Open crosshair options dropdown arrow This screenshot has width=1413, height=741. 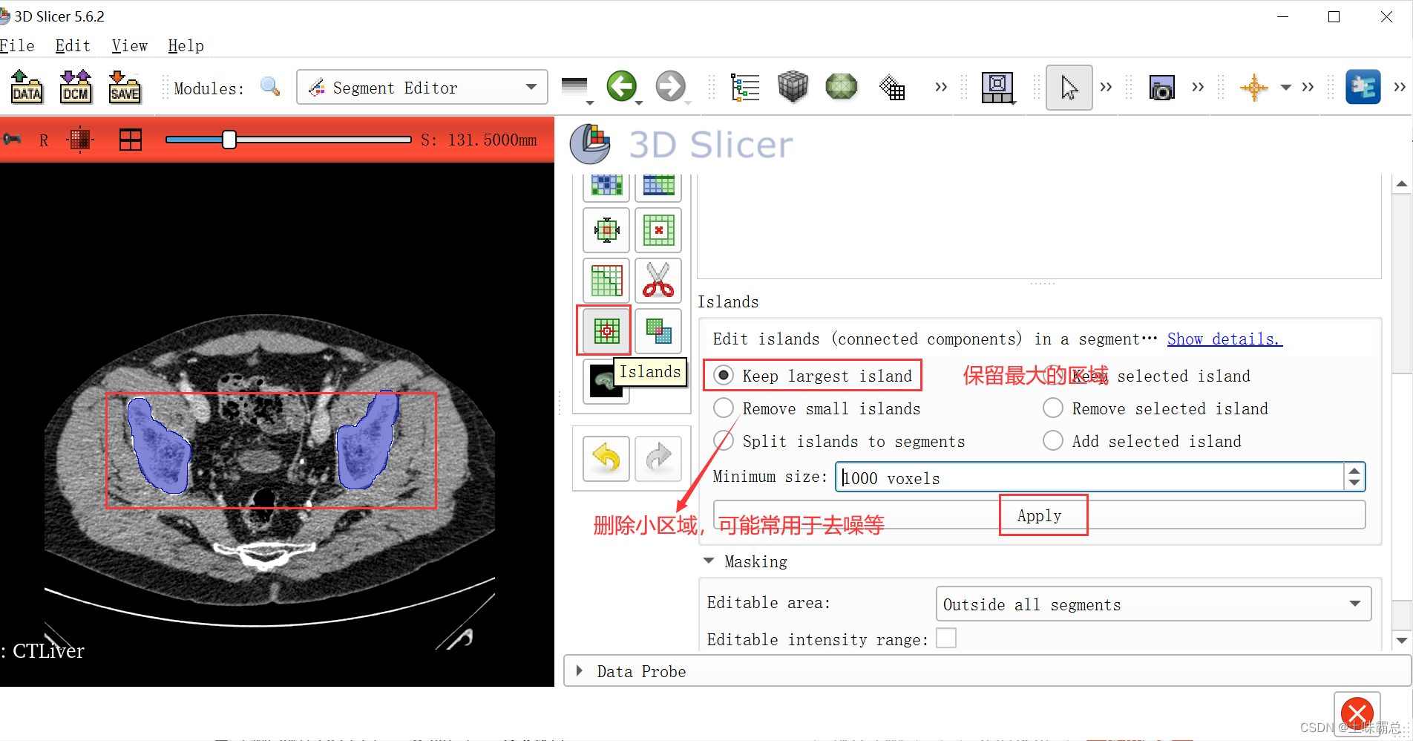coord(1286,88)
